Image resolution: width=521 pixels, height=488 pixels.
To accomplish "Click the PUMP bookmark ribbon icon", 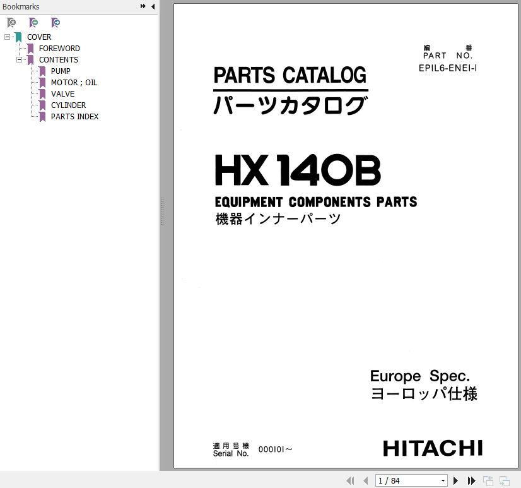I will pyautogui.click(x=42, y=71).
